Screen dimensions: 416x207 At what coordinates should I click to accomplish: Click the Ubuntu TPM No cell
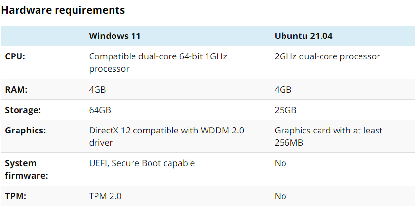click(281, 196)
